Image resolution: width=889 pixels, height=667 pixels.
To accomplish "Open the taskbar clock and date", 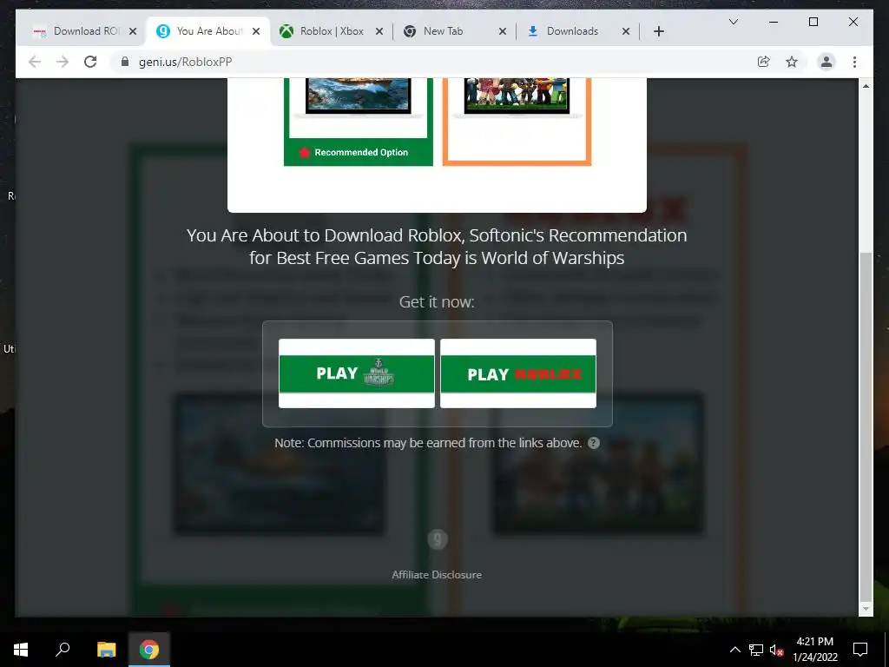I will (x=814, y=650).
